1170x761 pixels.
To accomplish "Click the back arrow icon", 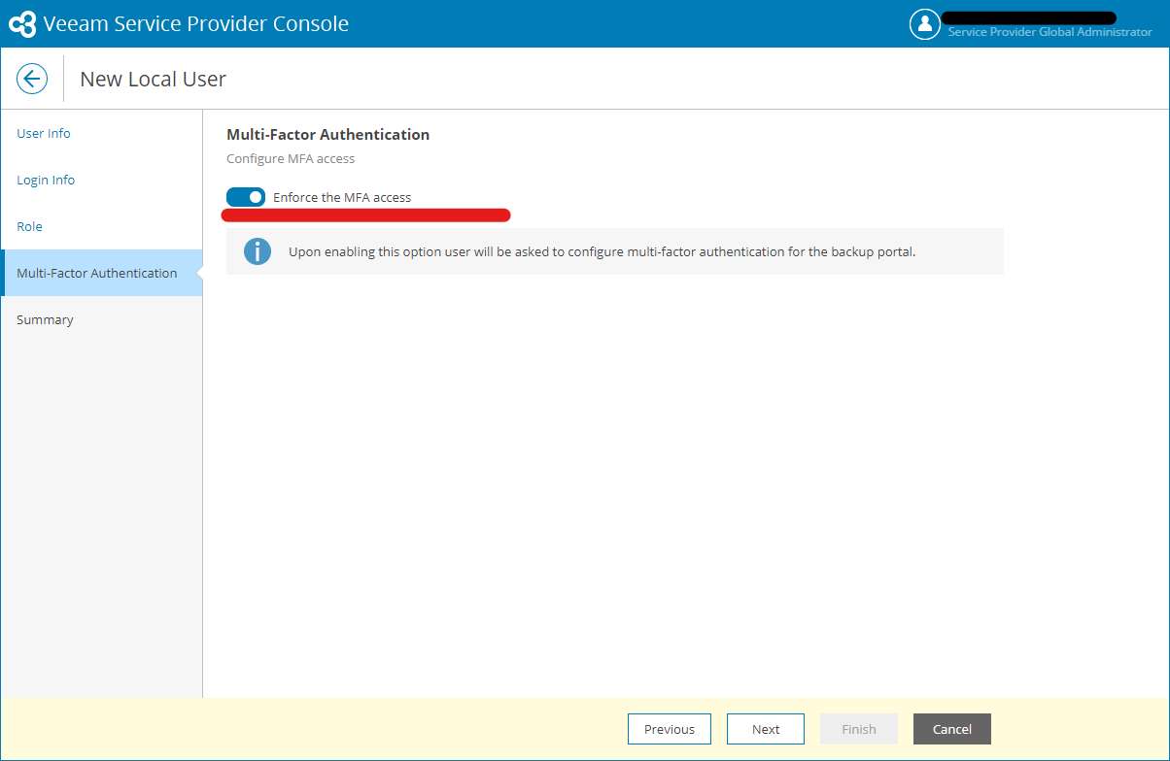I will click(x=32, y=79).
